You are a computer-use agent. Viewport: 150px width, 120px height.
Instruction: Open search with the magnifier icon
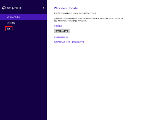click(x=43, y=8)
